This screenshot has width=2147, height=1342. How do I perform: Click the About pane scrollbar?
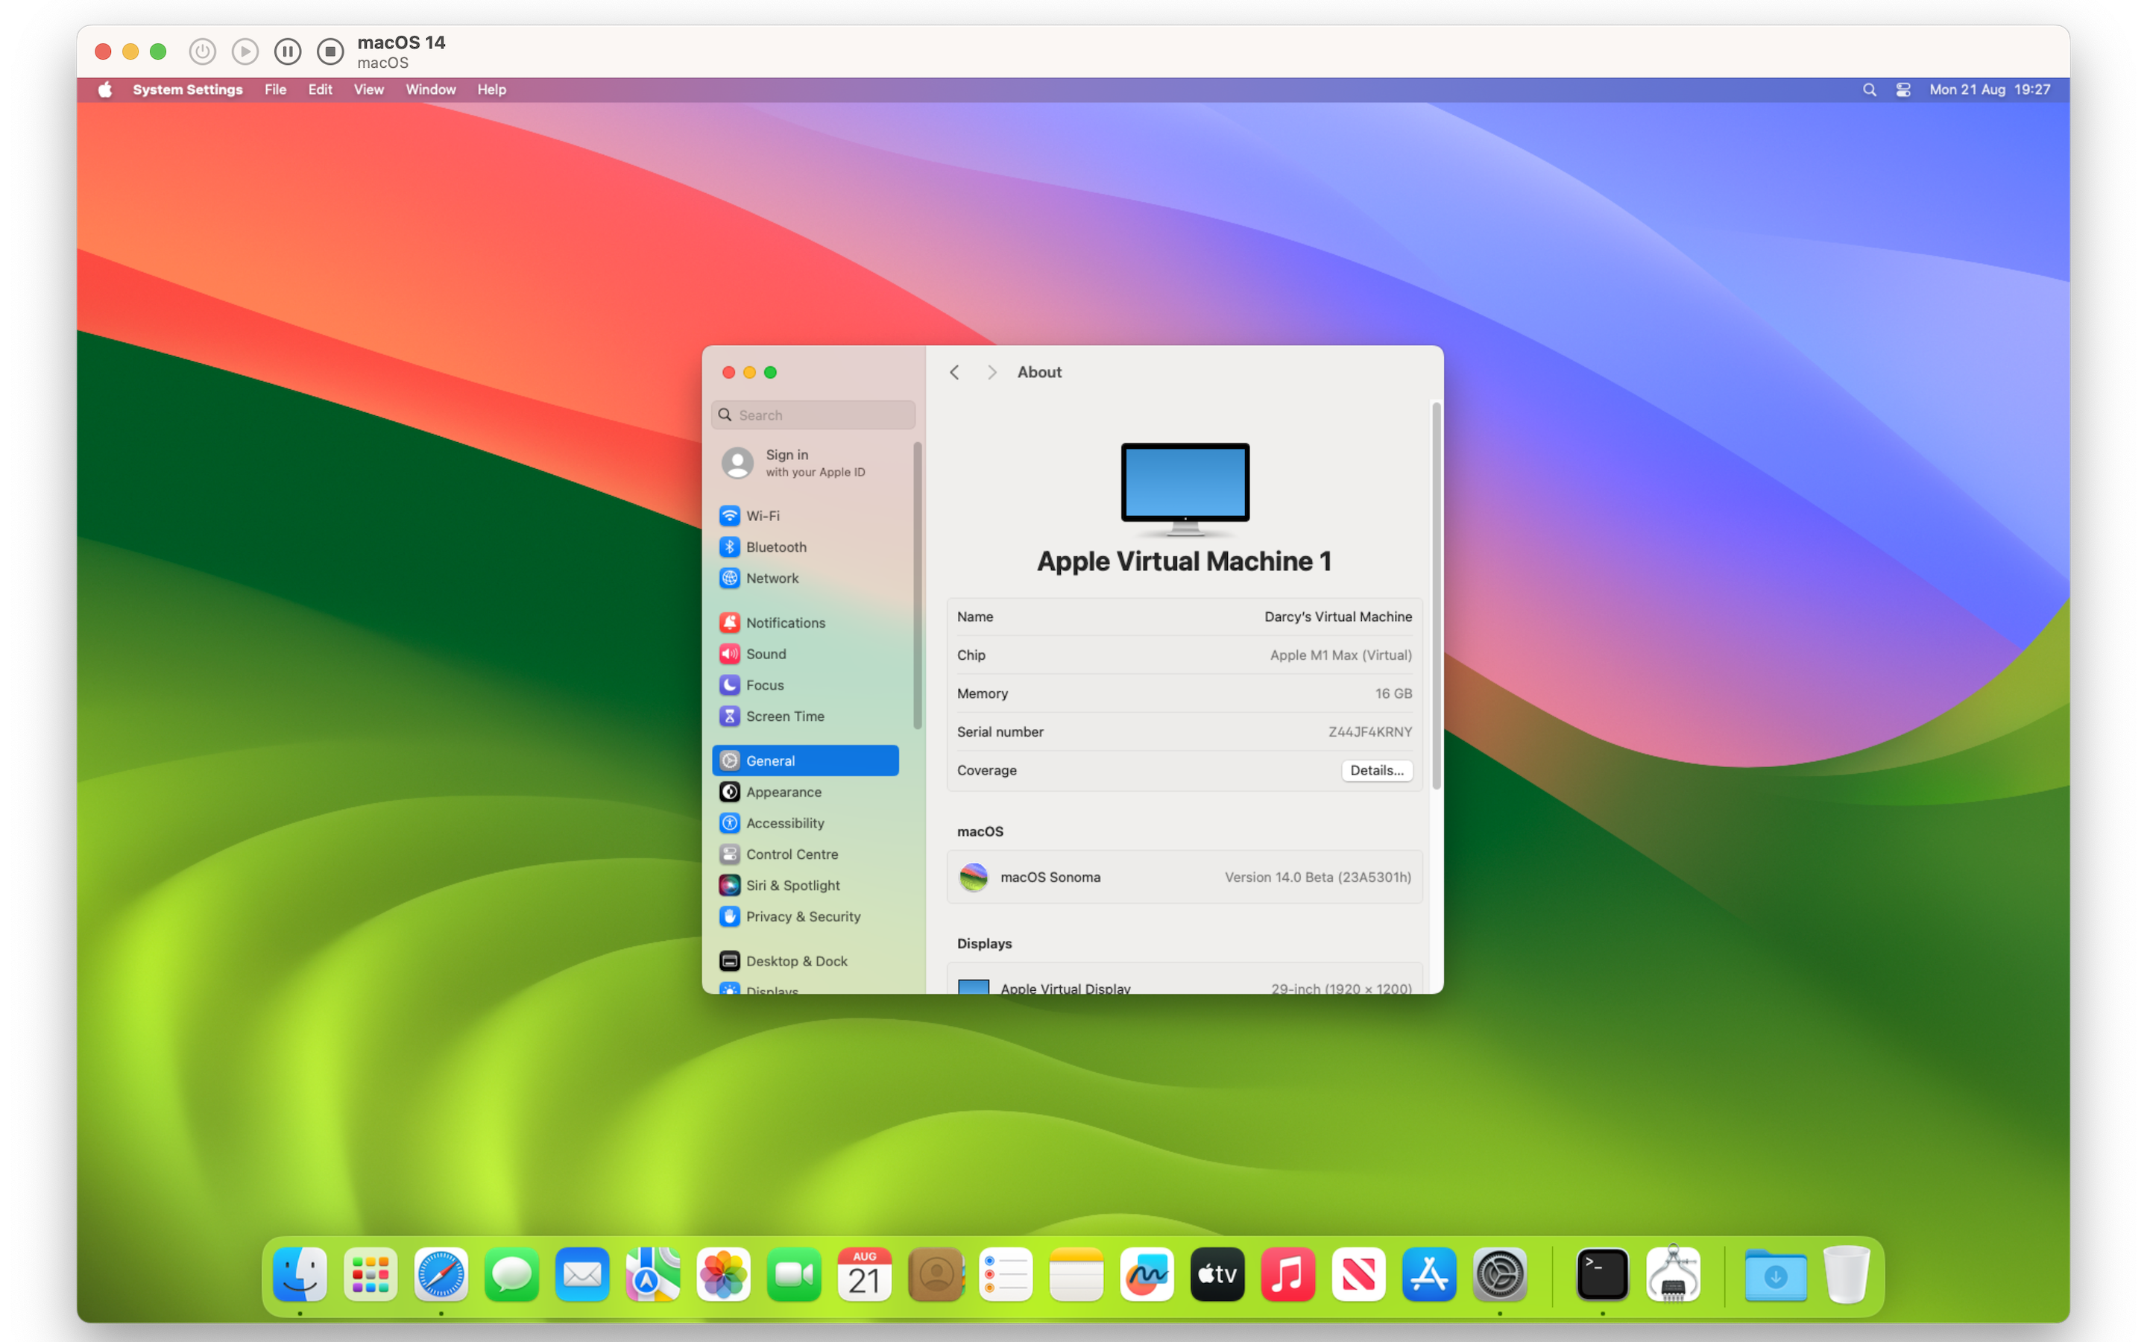pyautogui.click(x=1436, y=595)
